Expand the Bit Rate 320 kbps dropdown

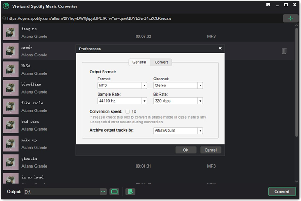[178, 101]
